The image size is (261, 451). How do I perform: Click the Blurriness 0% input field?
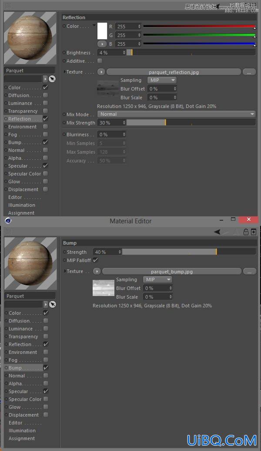(111, 135)
